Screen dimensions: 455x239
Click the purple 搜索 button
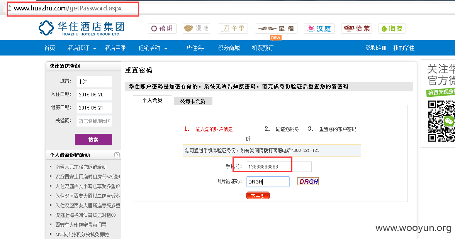93,140
